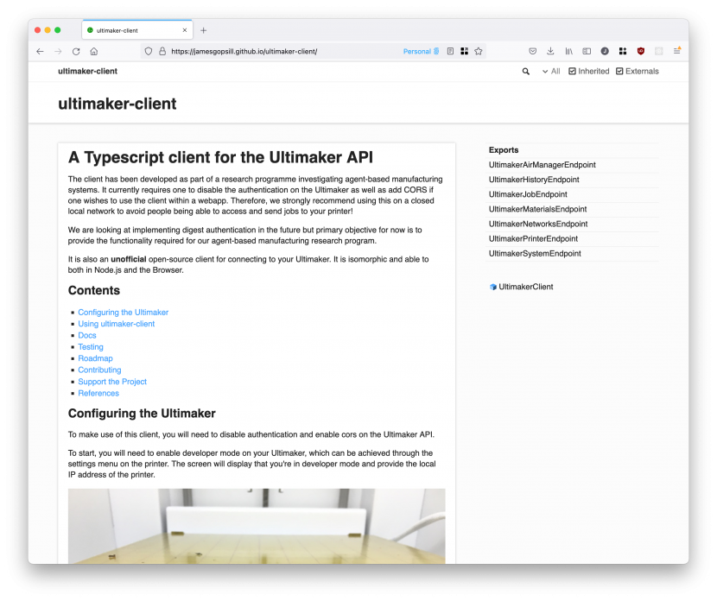Jump to the References section
717x601 pixels.
pos(98,394)
